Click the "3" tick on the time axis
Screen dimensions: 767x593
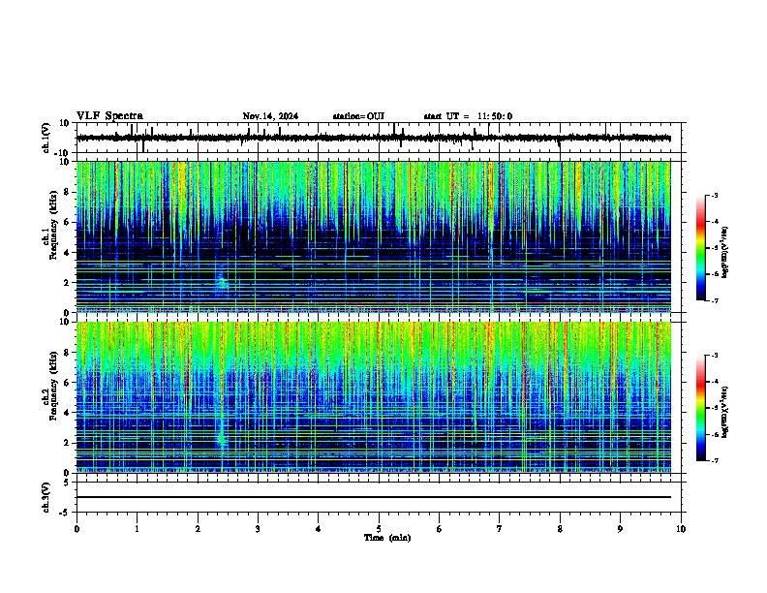point(258,529)
